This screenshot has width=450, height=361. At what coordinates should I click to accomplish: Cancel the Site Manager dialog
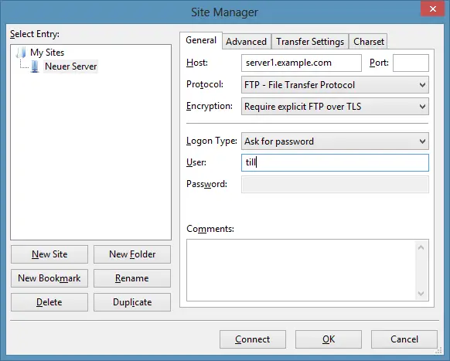pyautogui.click(x=404, y=339)
